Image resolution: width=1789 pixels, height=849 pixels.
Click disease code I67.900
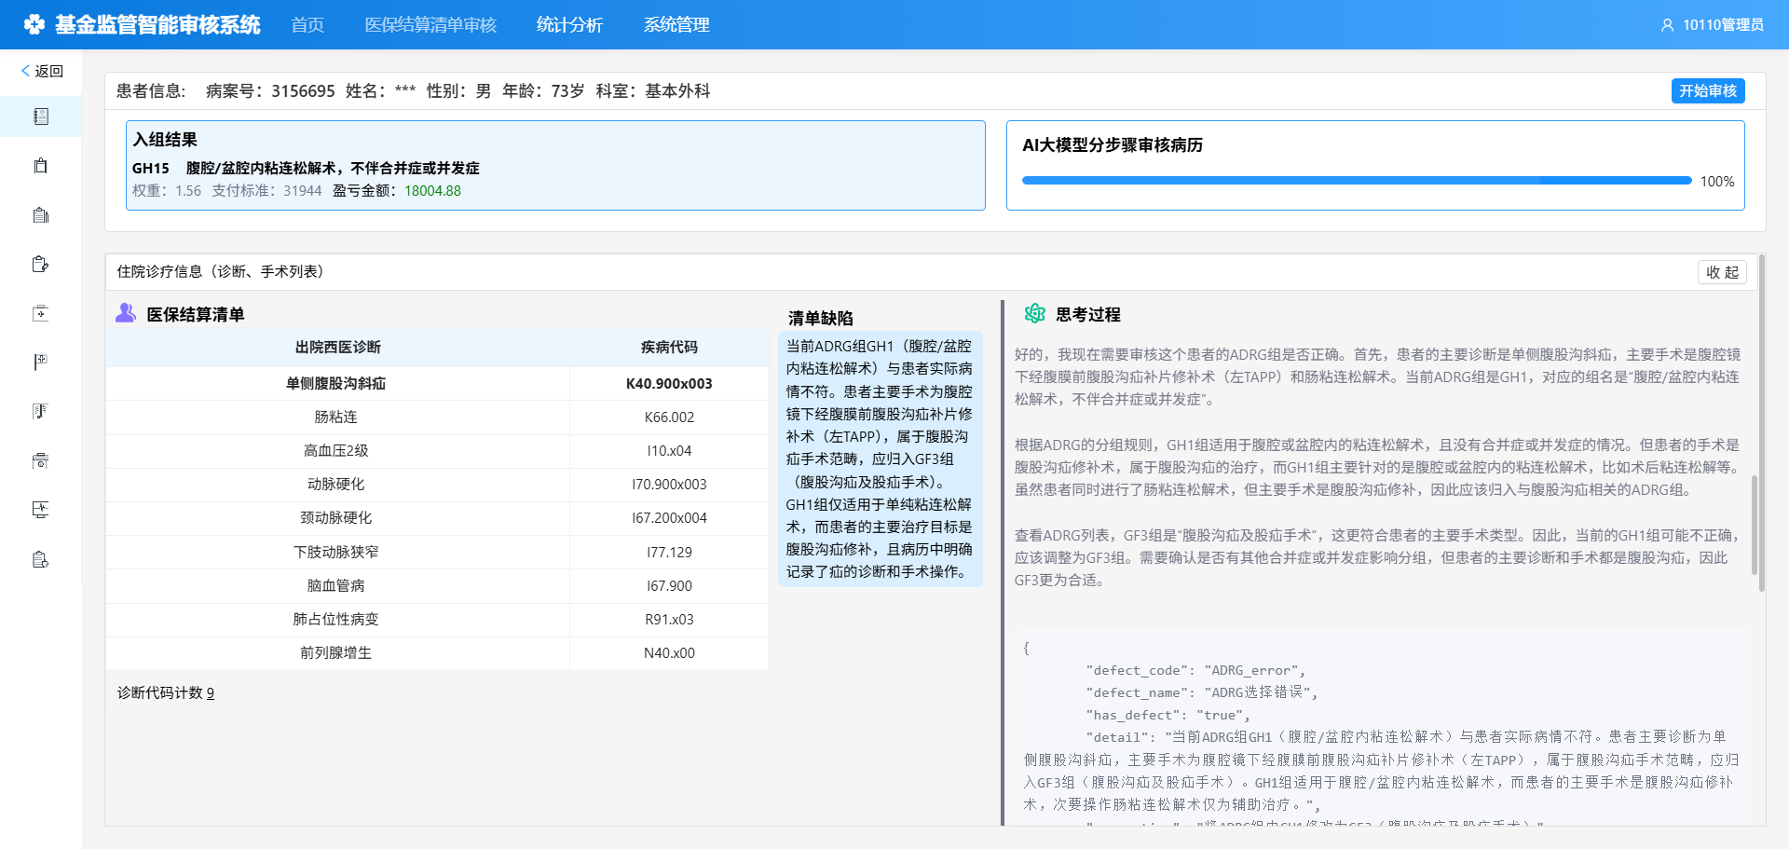tap(669, 586)
